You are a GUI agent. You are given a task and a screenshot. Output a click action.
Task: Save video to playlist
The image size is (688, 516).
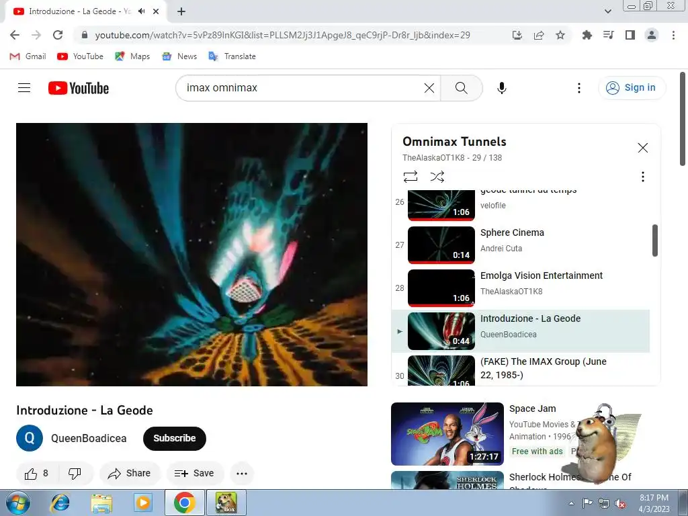pos(194,474)
